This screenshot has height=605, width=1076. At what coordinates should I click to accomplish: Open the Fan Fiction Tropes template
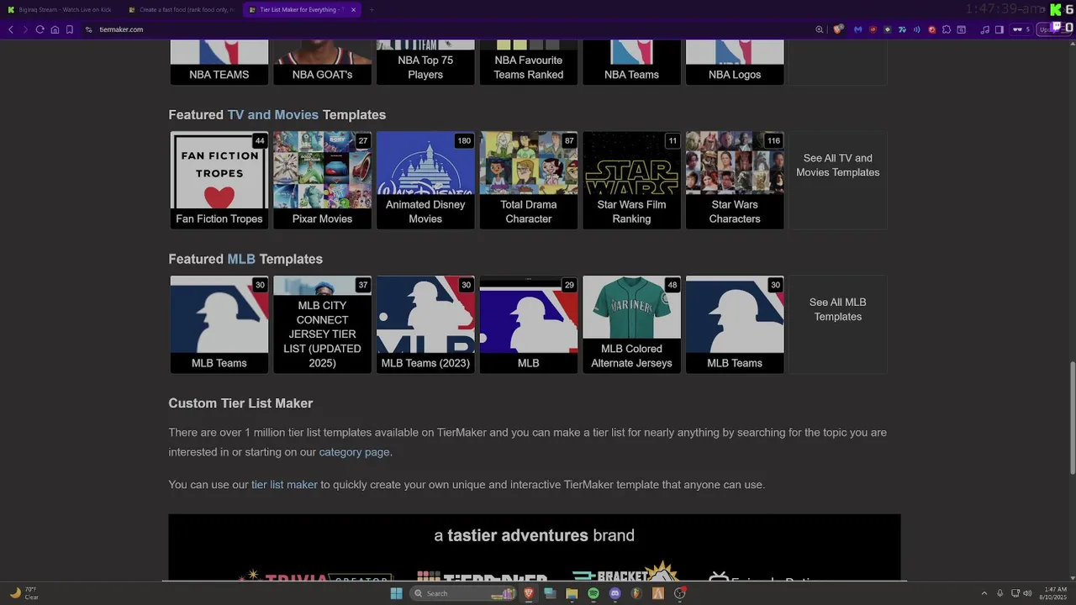(219, 180)
